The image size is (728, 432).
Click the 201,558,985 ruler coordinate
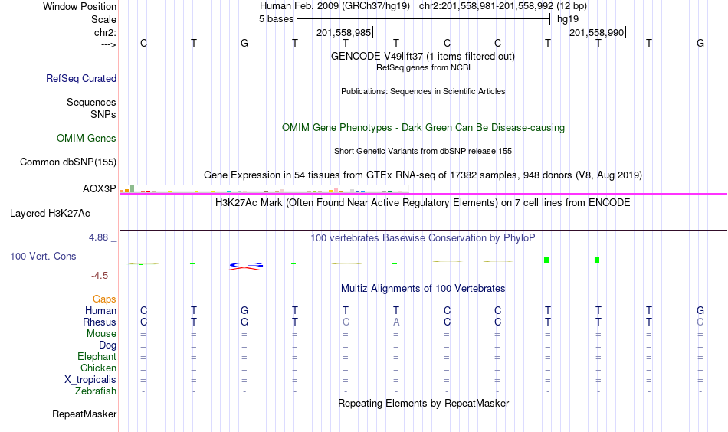tap(344, 32)
